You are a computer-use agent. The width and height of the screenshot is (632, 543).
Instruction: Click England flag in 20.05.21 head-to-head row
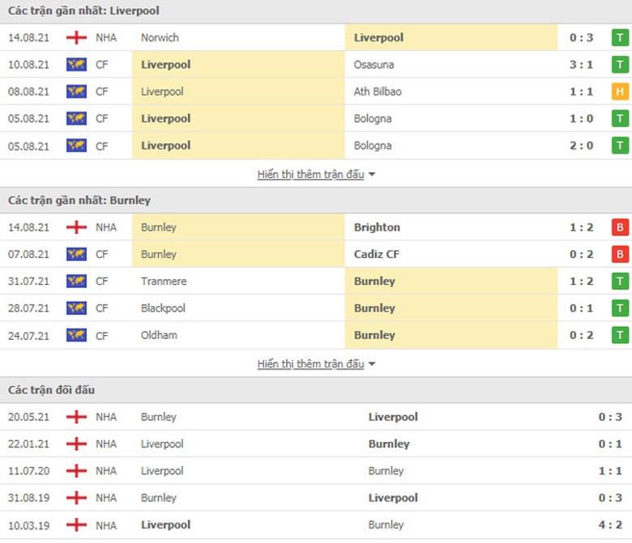[x=76, y=417]
